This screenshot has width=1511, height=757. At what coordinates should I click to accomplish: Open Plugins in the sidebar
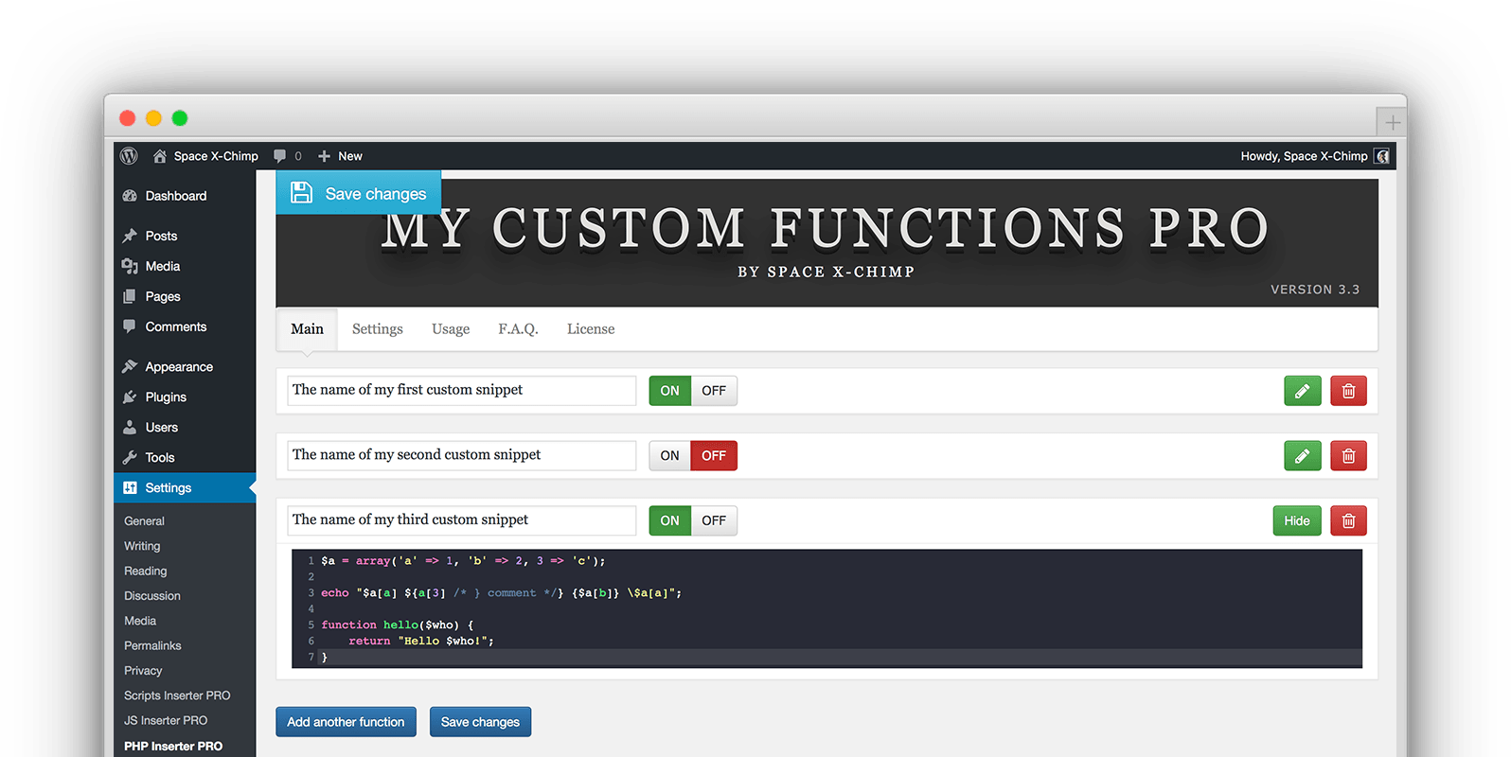click(154, 396)
